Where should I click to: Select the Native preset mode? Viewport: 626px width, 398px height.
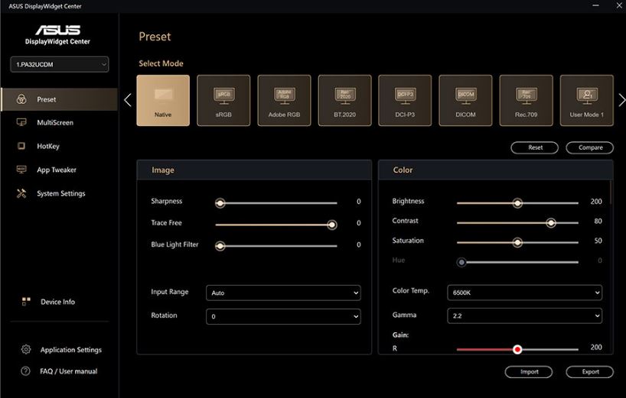coord(163,100)
